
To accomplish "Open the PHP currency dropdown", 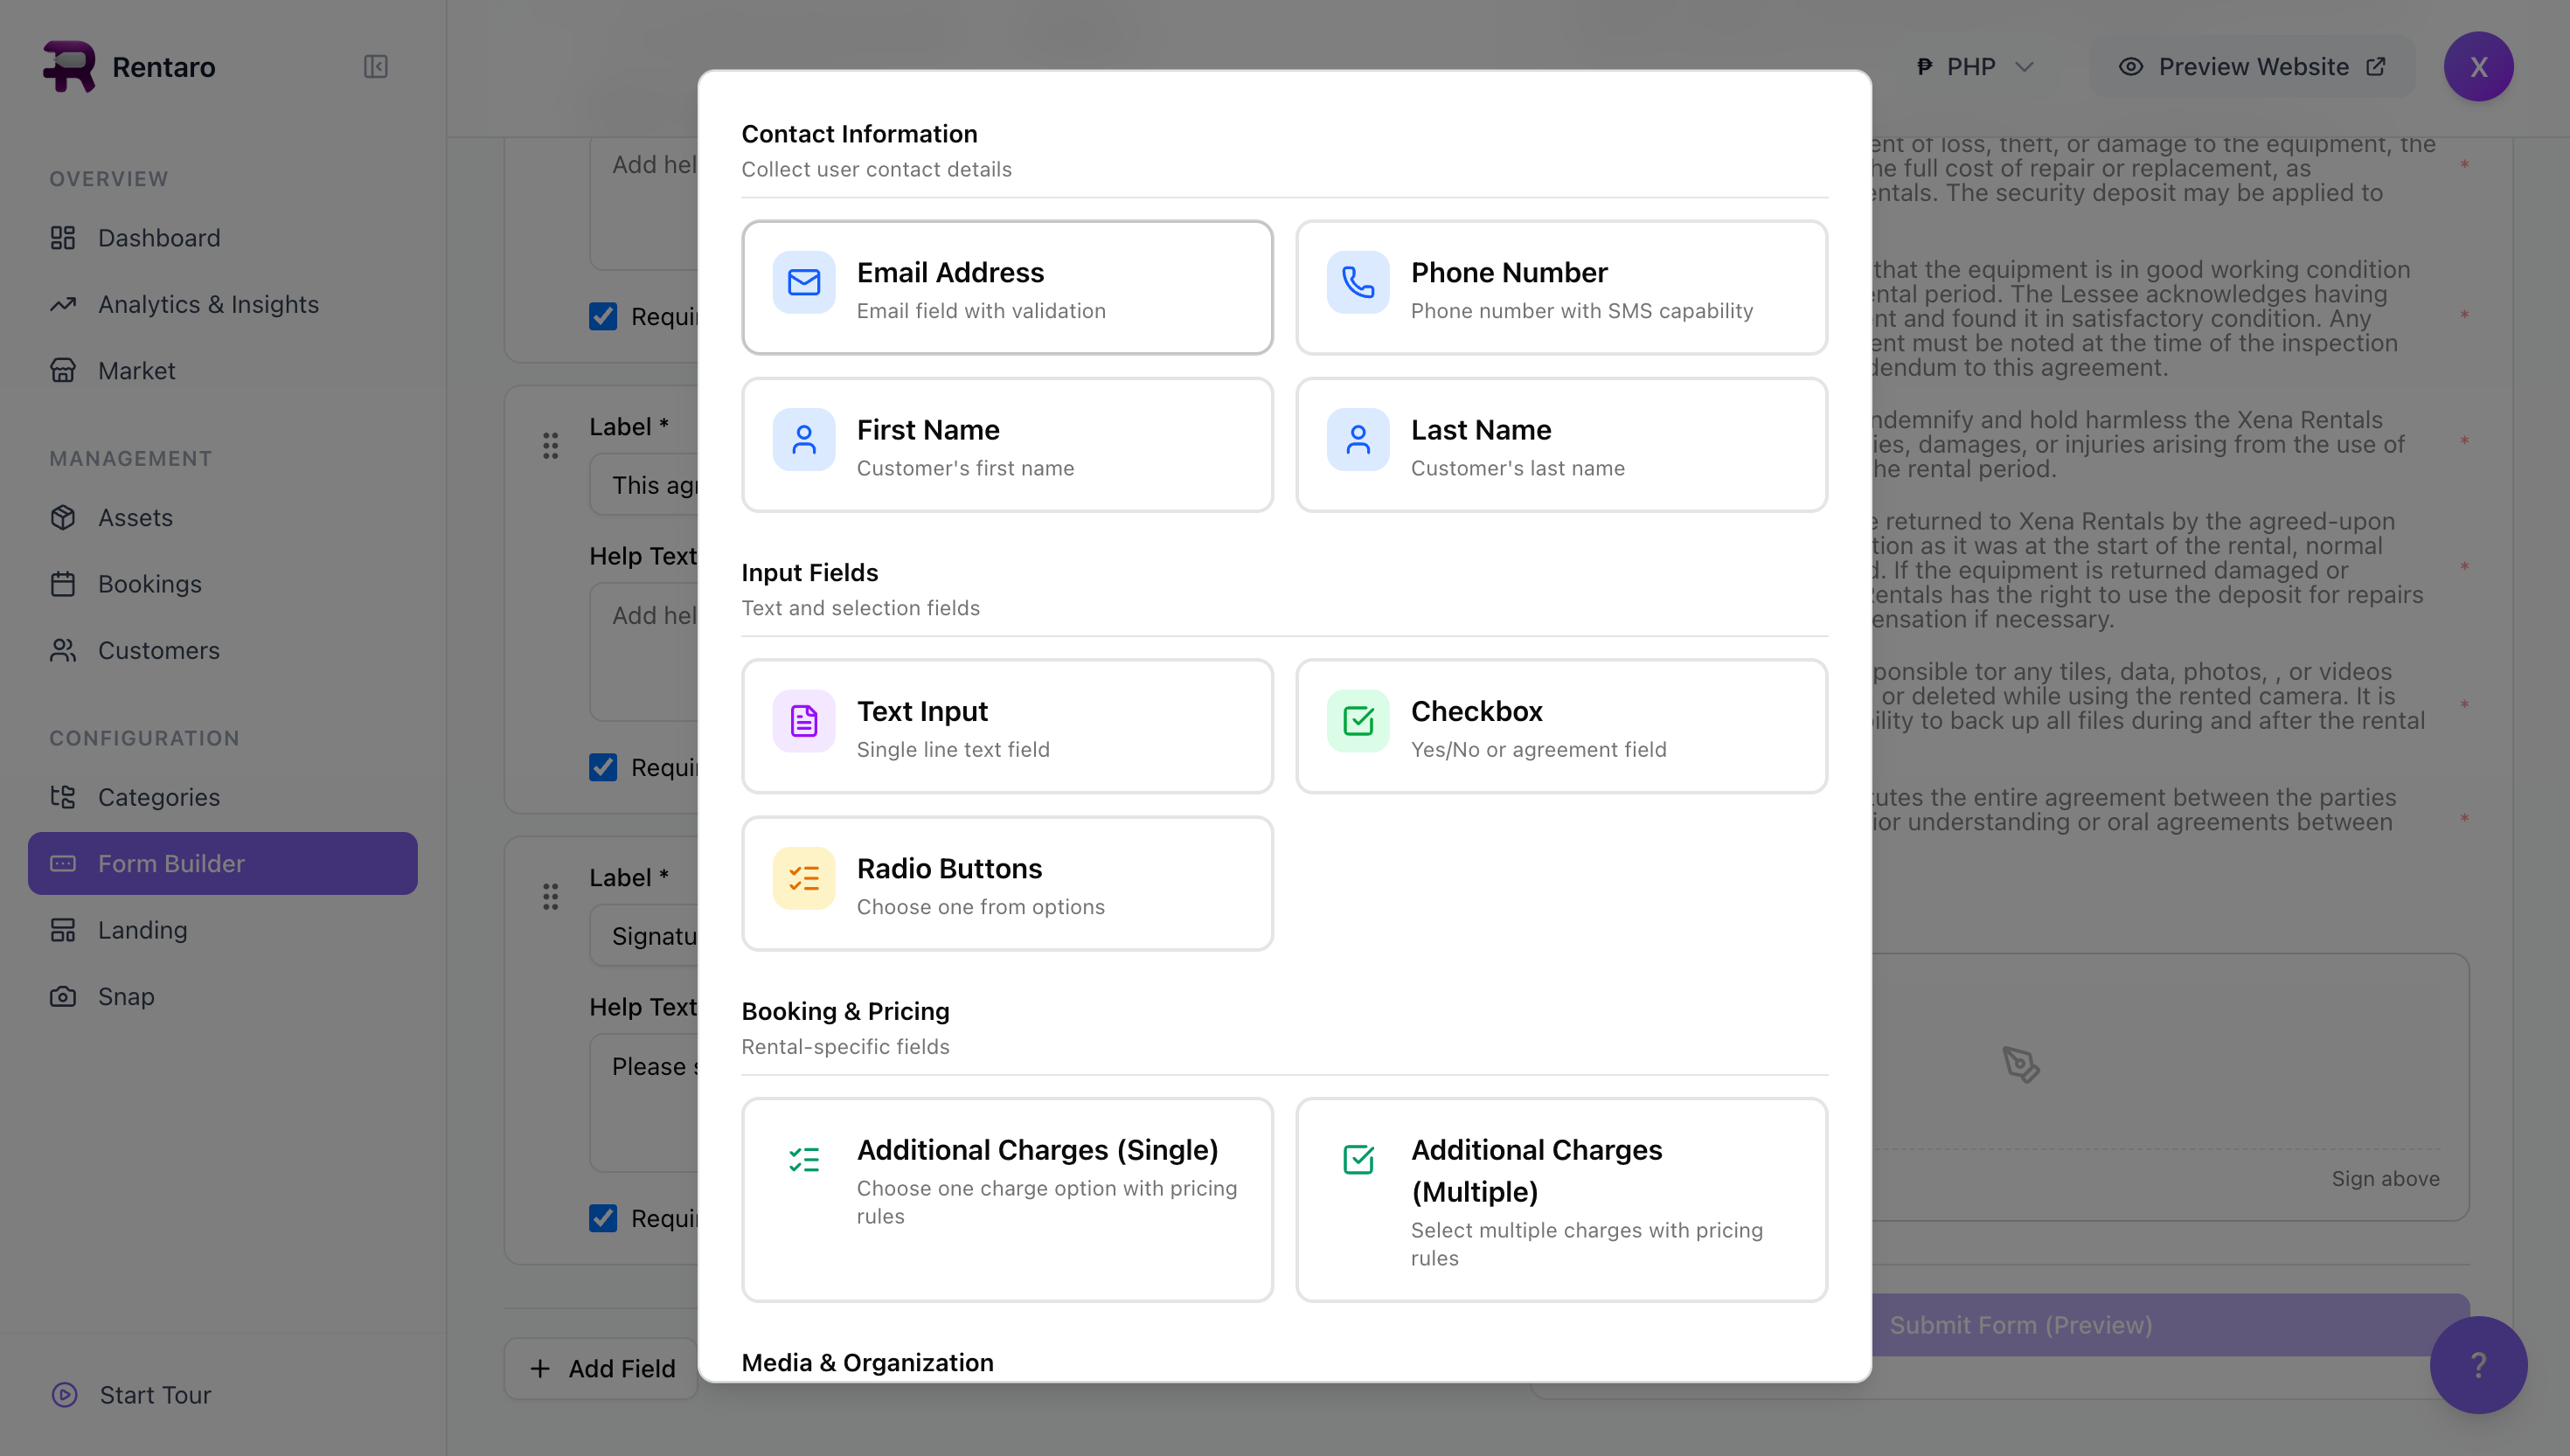I will click(1974, 67).
